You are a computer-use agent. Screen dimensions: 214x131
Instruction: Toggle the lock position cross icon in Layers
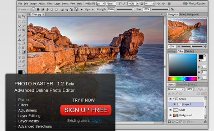(173, 94)
